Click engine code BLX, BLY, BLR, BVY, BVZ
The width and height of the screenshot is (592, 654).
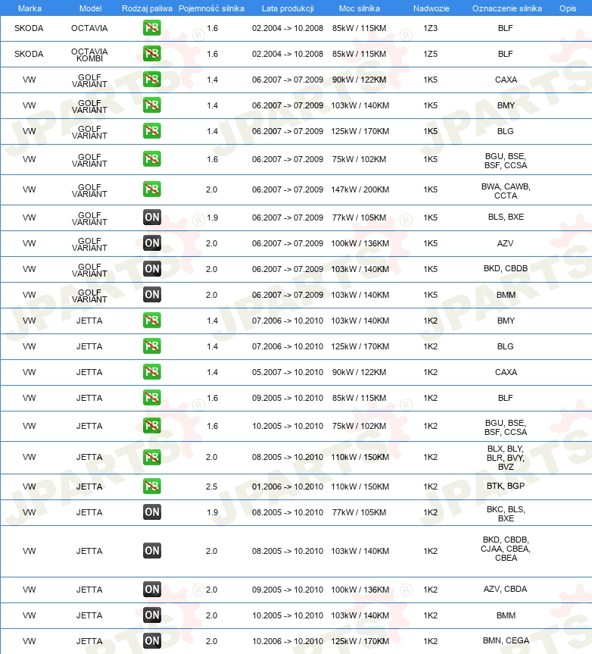(x=506, y=458)
